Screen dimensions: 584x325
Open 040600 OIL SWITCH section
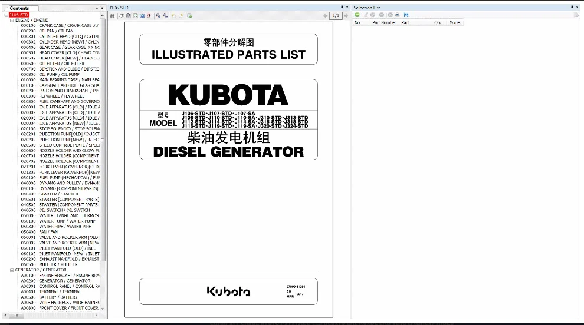[55, 210]
